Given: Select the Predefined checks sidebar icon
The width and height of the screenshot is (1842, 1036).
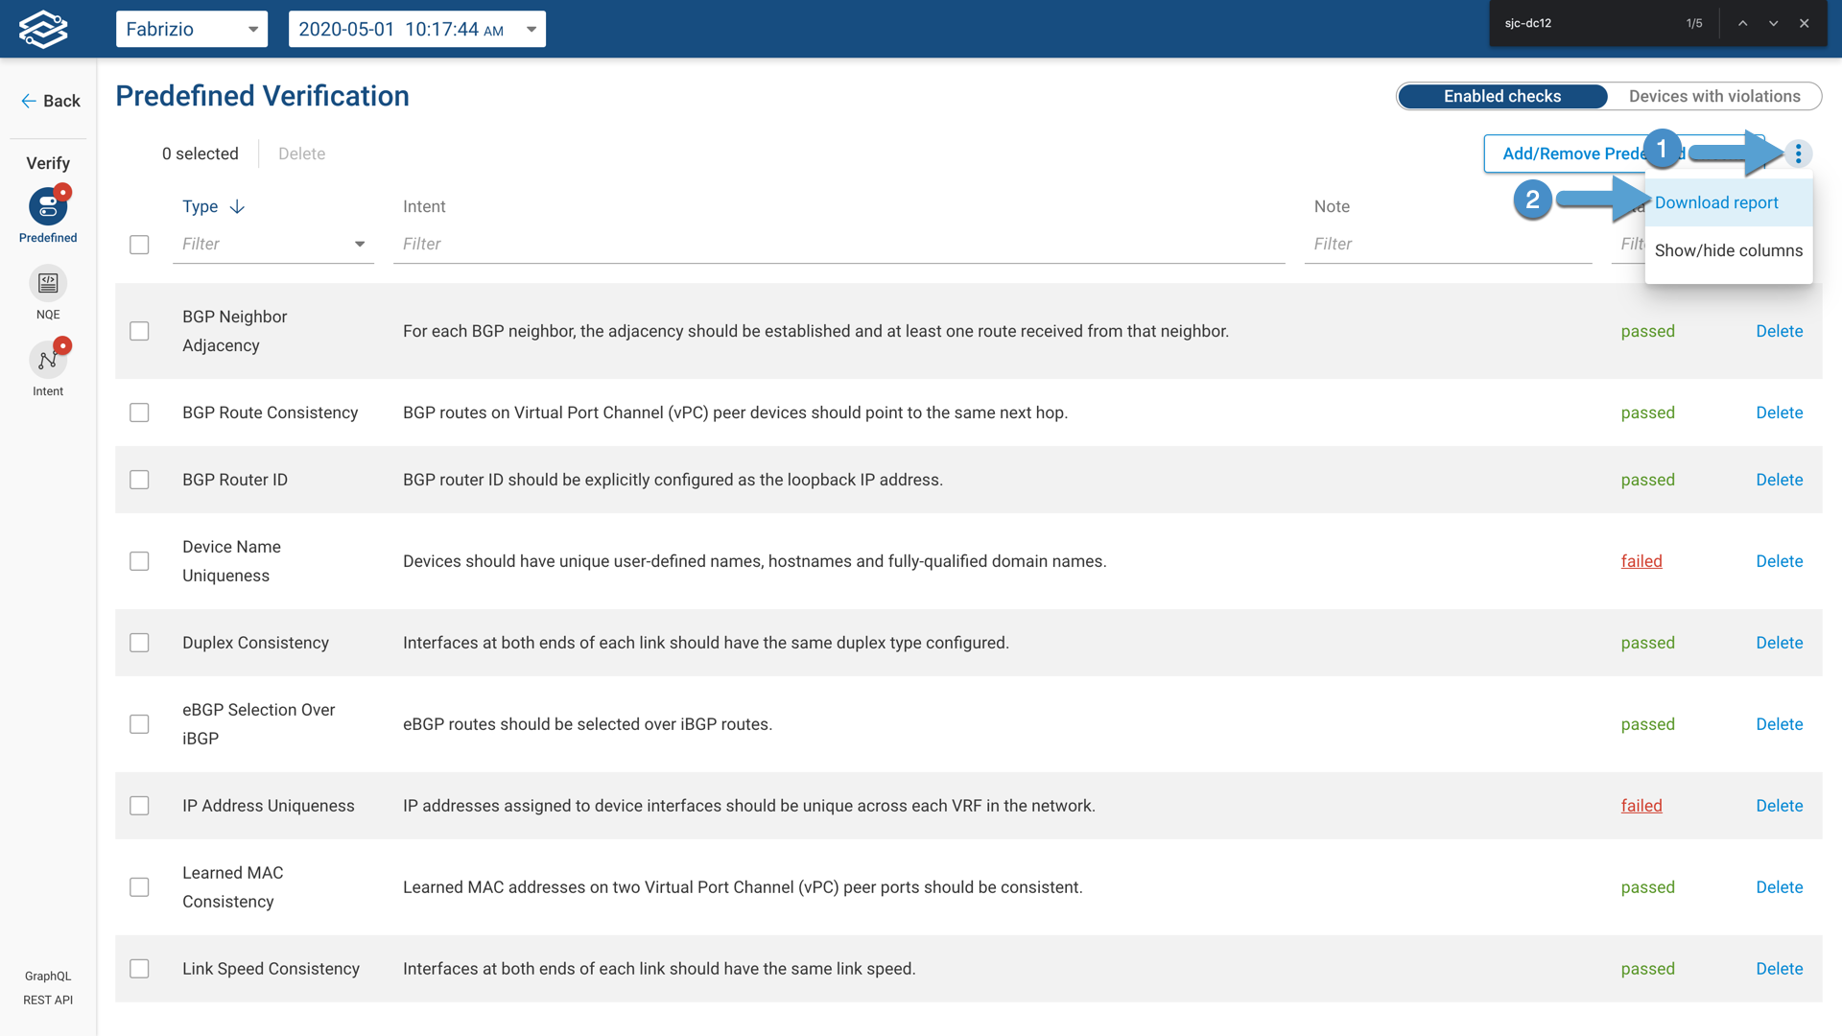Looking at the screenshot, I should coord(47,206).
